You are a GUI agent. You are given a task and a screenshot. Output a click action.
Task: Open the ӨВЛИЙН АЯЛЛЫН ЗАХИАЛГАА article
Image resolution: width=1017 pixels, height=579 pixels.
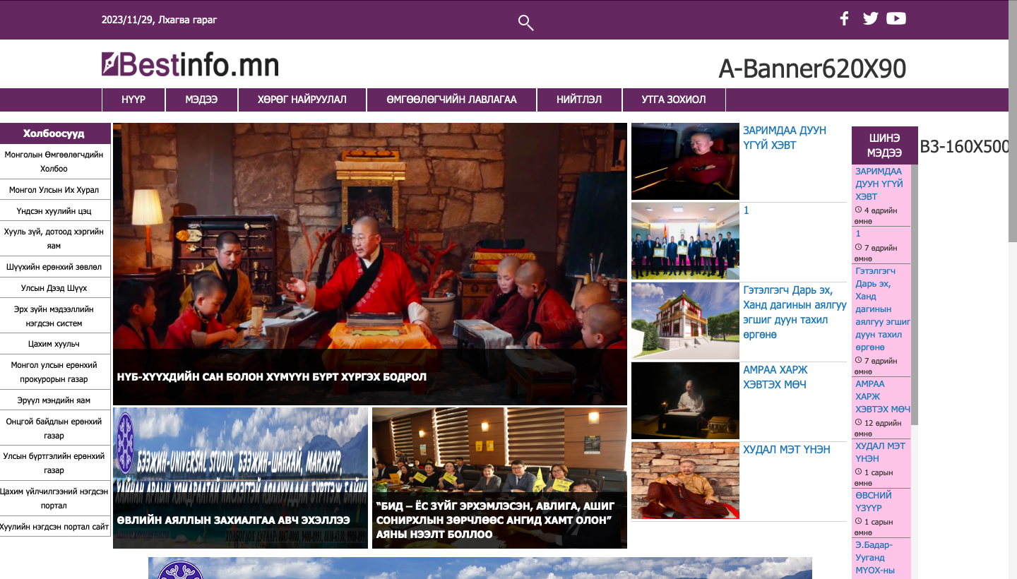pos(233,520)
